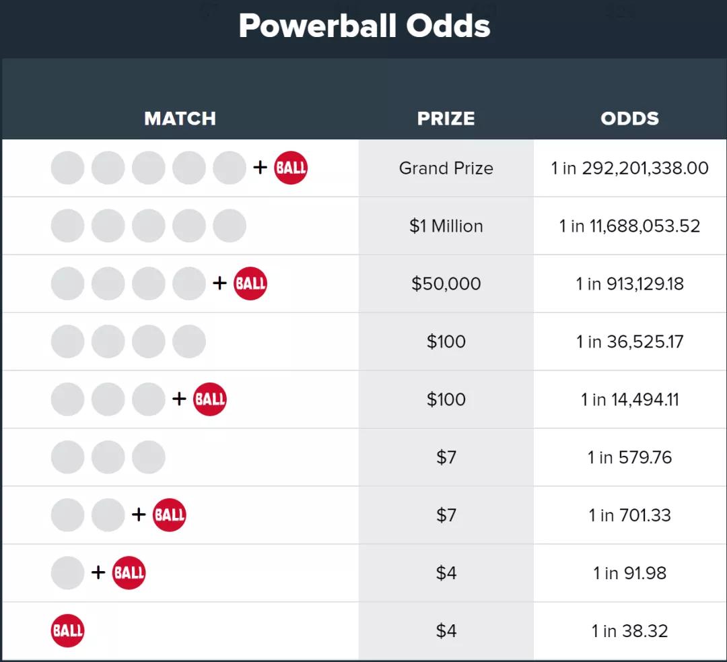Screen dimensions: 727x662
Task: Click the Grand Prize cell
Action: click(x=446, y=168)
